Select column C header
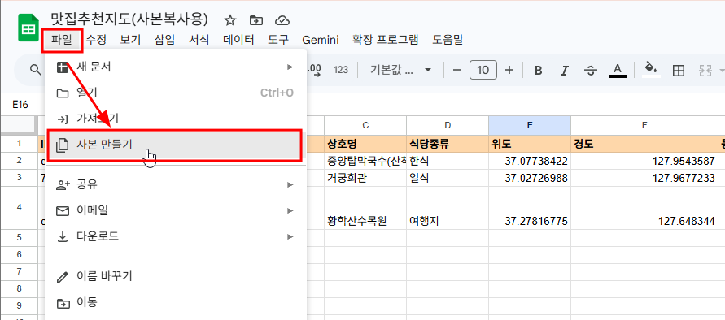The height and width of the screenshot is (320, 725). (365, 125)
